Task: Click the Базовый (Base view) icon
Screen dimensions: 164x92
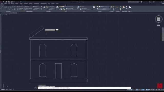Action: point(130,8)
